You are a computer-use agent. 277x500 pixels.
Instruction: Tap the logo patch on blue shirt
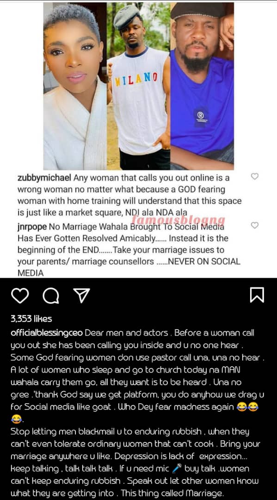[x=201, y=116]
